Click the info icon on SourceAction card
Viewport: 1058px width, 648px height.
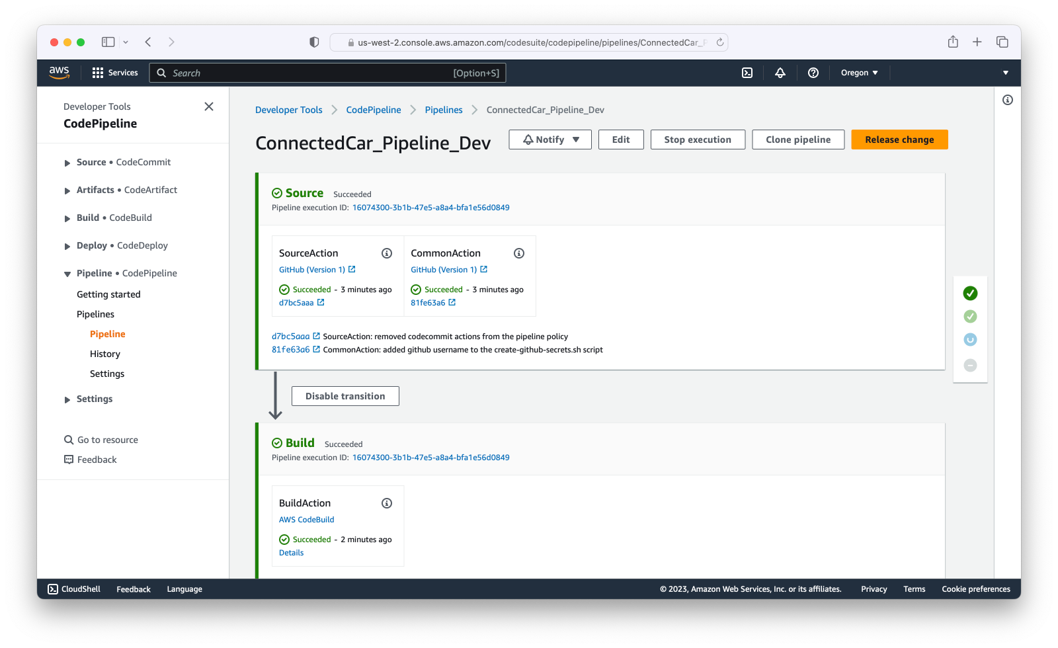tap(387, 253)
